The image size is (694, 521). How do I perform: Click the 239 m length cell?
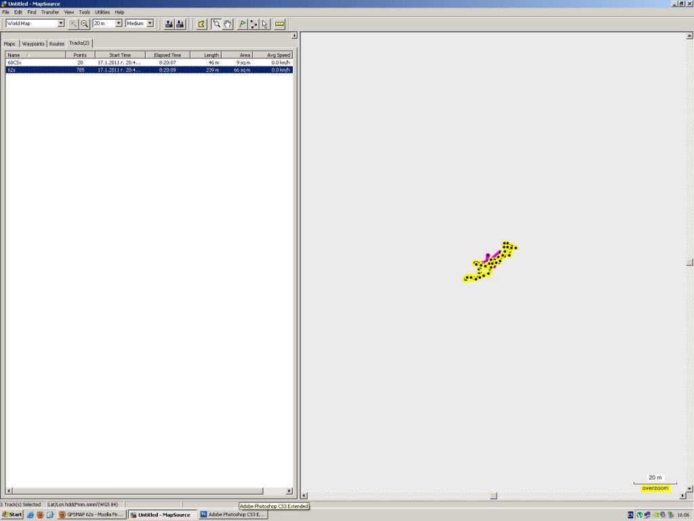(212, 70)
